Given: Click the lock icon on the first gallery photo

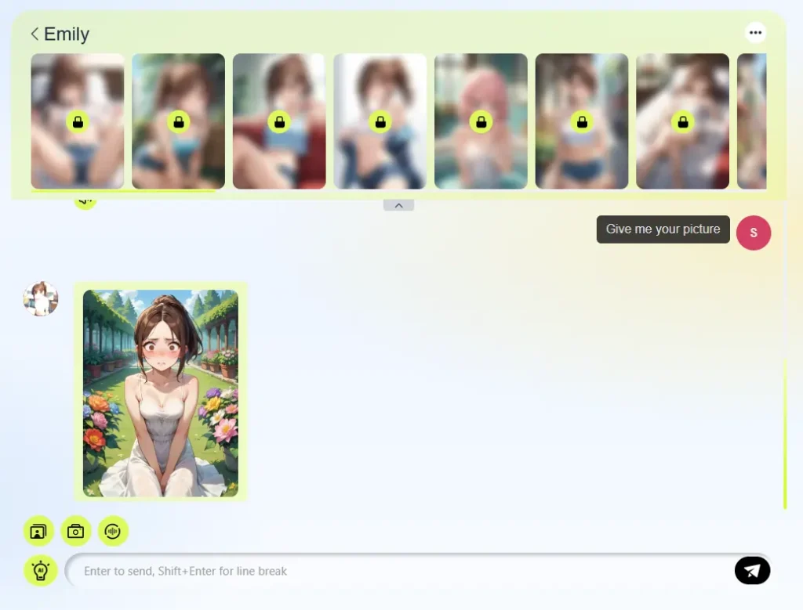Looking at the screenshot, I should coord(78,122).
